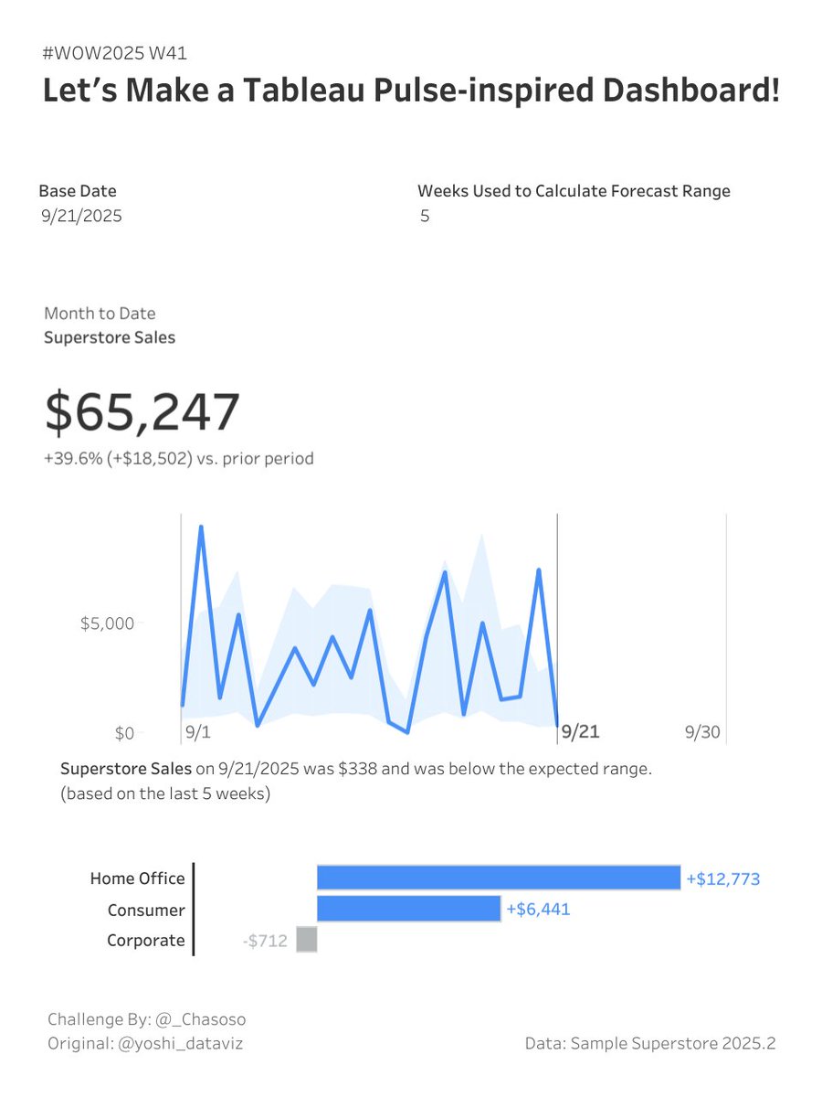Select the 9/30 date label on the axis
Viewport: 822px width, 1097px height.
tap(701, 731)
